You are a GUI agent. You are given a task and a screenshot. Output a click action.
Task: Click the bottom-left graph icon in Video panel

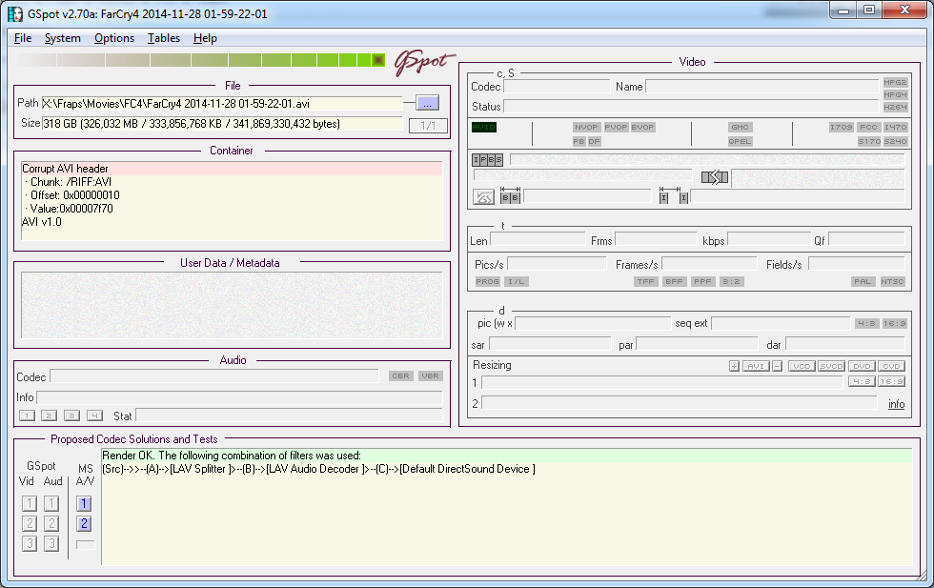click(x=483, y=197)
